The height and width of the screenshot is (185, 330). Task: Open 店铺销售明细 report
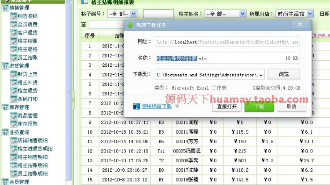[x=33, y=141]
